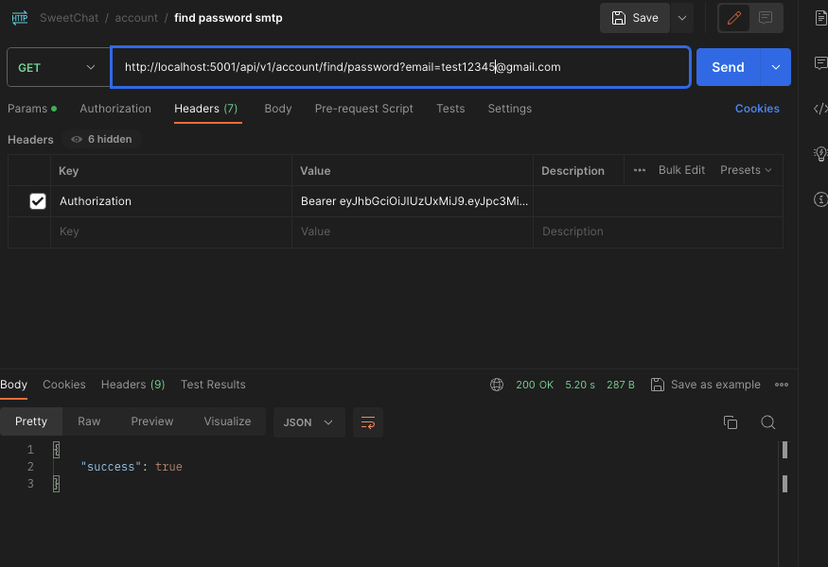
Task: Click SweetChat in the breadcrumb
Action: (x=69, y=18)
